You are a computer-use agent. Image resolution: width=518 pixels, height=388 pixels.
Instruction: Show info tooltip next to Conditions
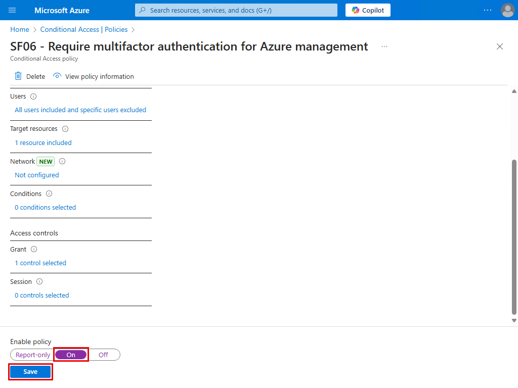[49, 193]
